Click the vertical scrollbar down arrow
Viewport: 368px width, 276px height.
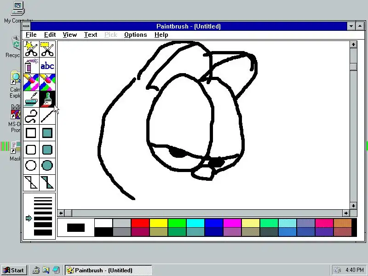353,206
